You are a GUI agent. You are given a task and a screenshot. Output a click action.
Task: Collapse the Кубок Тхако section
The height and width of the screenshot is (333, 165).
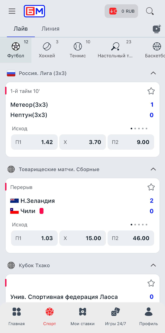coord(153,265)
